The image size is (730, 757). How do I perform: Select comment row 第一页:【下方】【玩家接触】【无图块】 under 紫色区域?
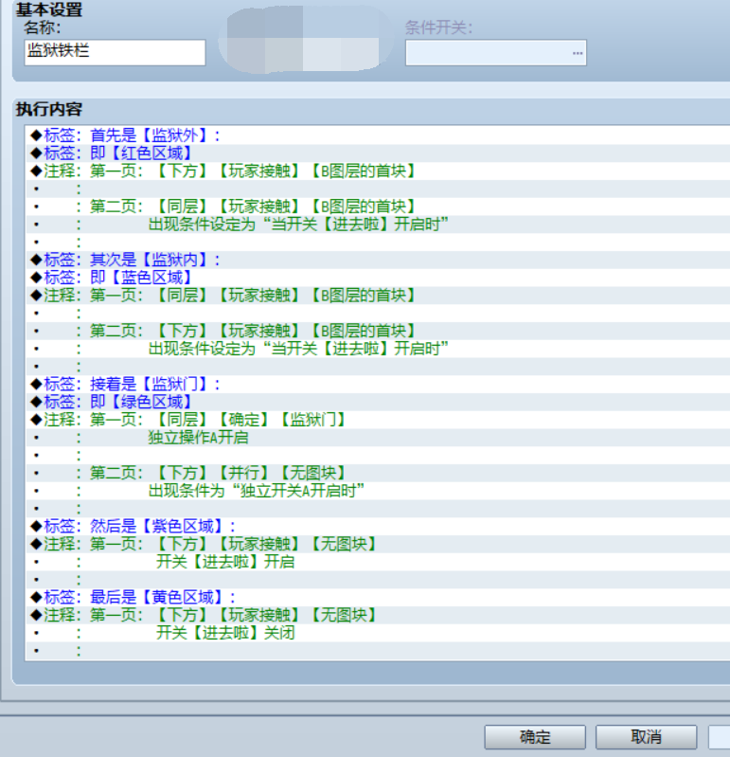tap(378, 544)
